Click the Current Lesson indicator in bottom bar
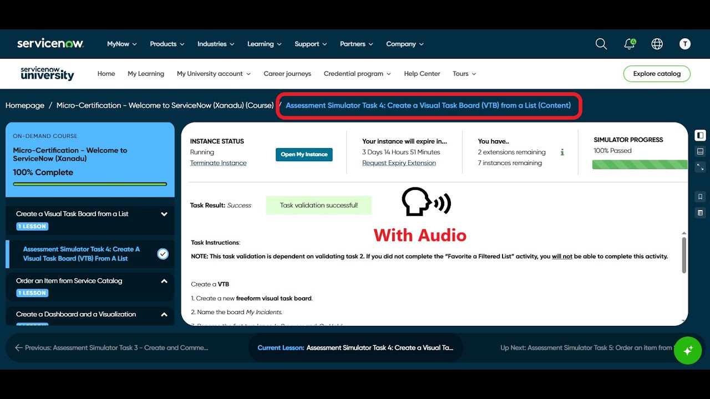The width and height of the screenshot is (710, 399). click(x=356, y=347)
